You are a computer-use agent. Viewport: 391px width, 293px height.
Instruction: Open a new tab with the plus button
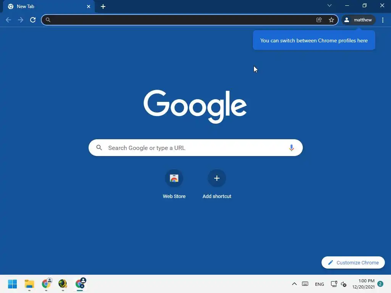pyautogui.click(x=103, y=6)
